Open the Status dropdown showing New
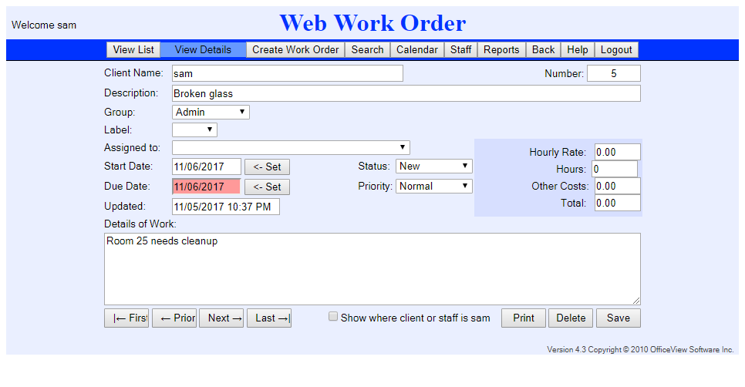This screenshot has height=387, width=745. point(433,166)
